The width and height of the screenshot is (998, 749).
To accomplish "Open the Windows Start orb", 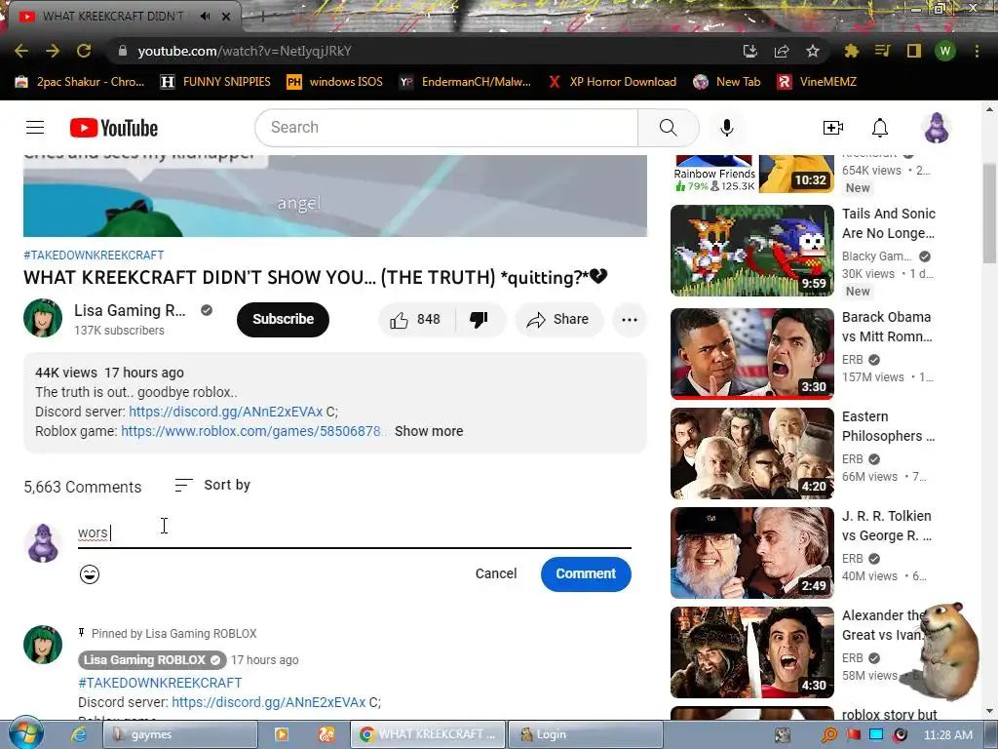I will coord(24,733).
